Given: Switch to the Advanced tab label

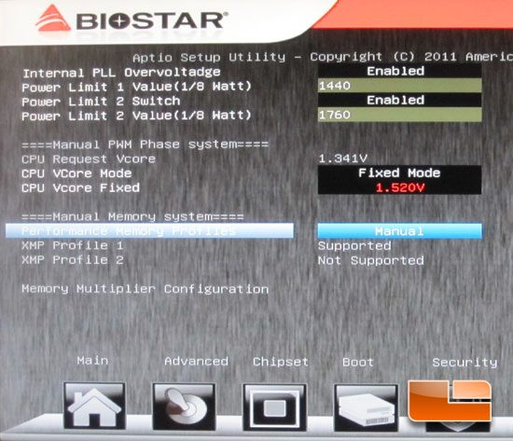Looking at the screenshot, I should coord(196,361).
